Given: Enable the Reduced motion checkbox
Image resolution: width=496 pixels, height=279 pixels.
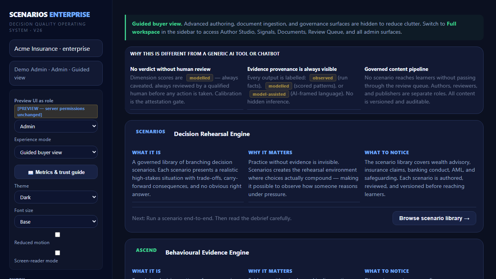Looking at the screenshot, I should [x=57, y=235].
